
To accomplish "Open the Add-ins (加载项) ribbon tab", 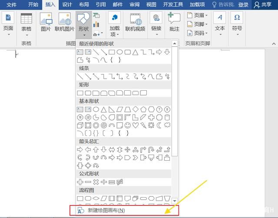I will pos(197,4).
